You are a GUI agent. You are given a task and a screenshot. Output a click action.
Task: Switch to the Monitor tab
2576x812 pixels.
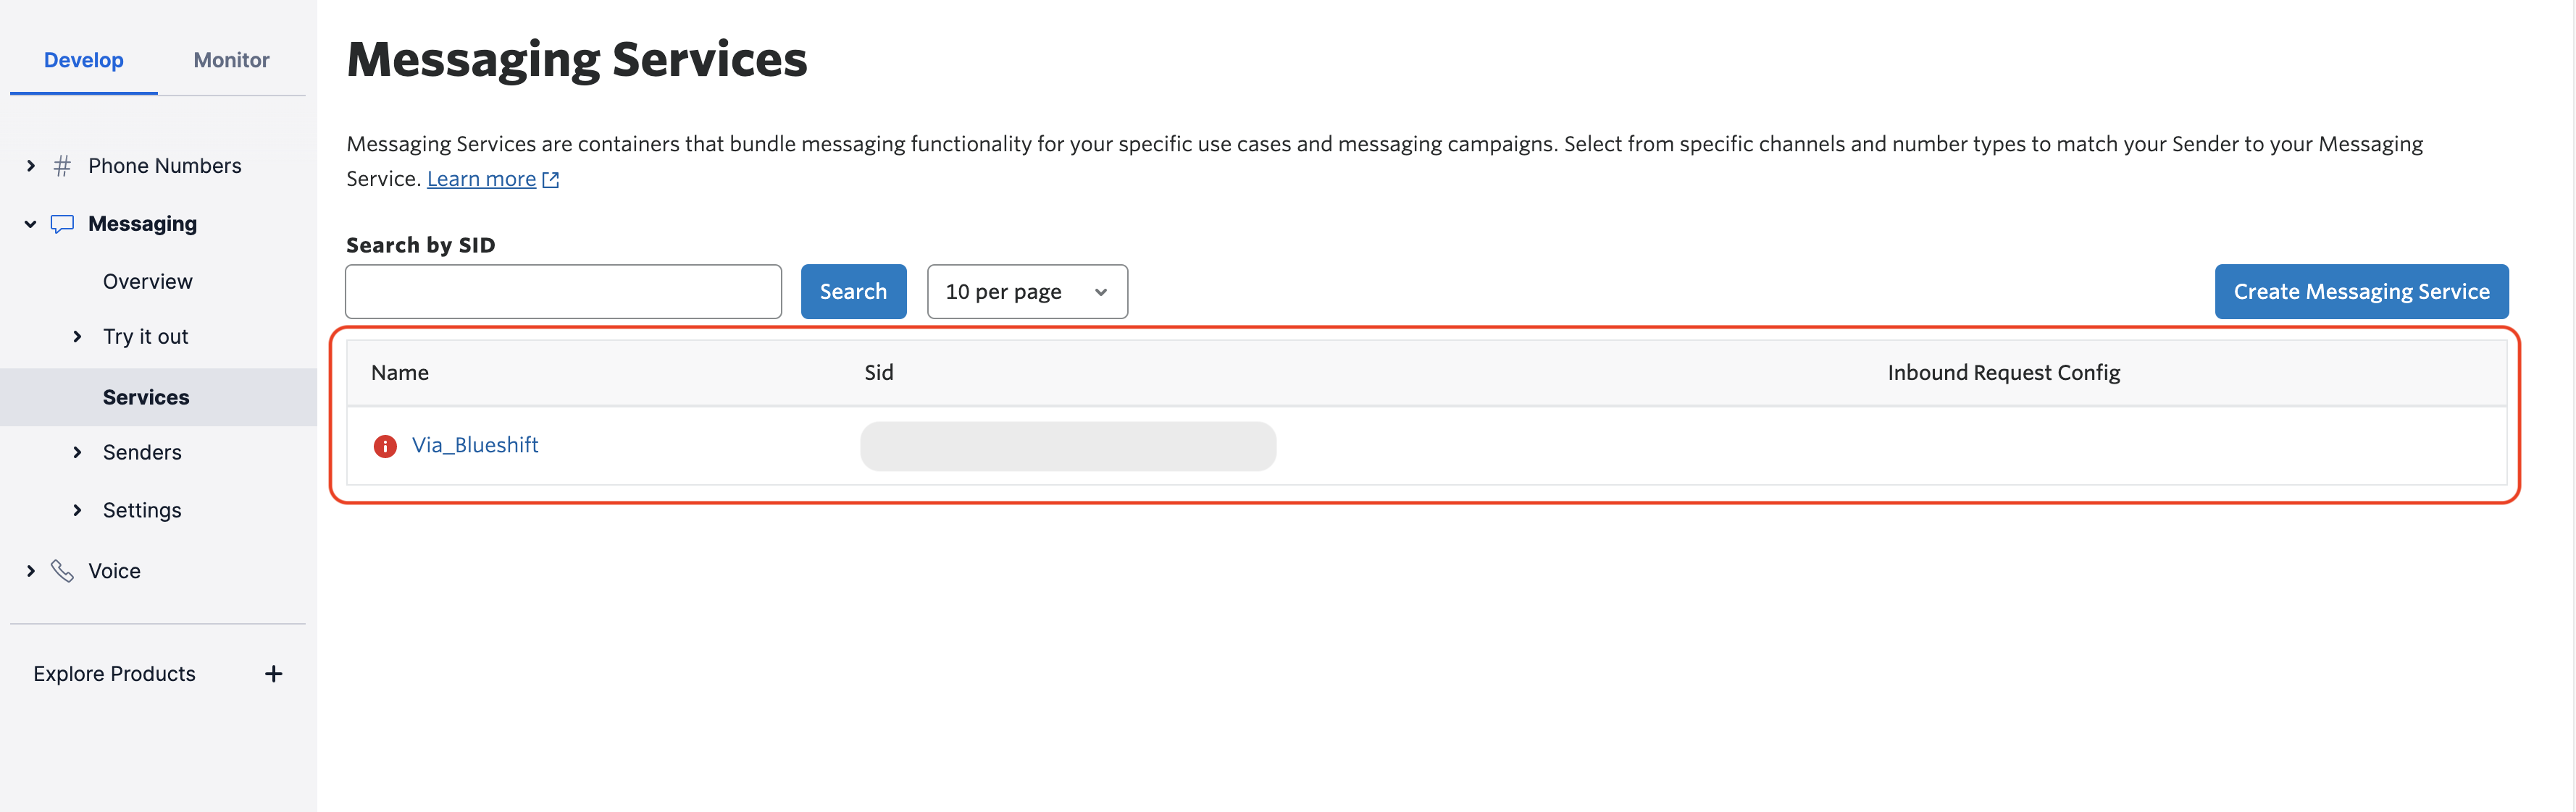tap(231, 60)
